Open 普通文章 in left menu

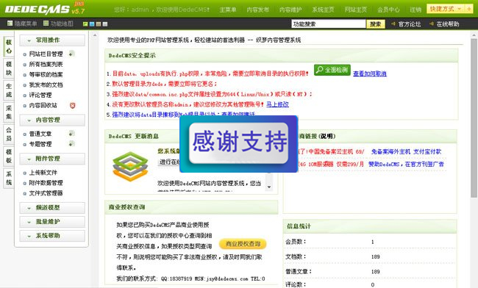pos(40,134)
